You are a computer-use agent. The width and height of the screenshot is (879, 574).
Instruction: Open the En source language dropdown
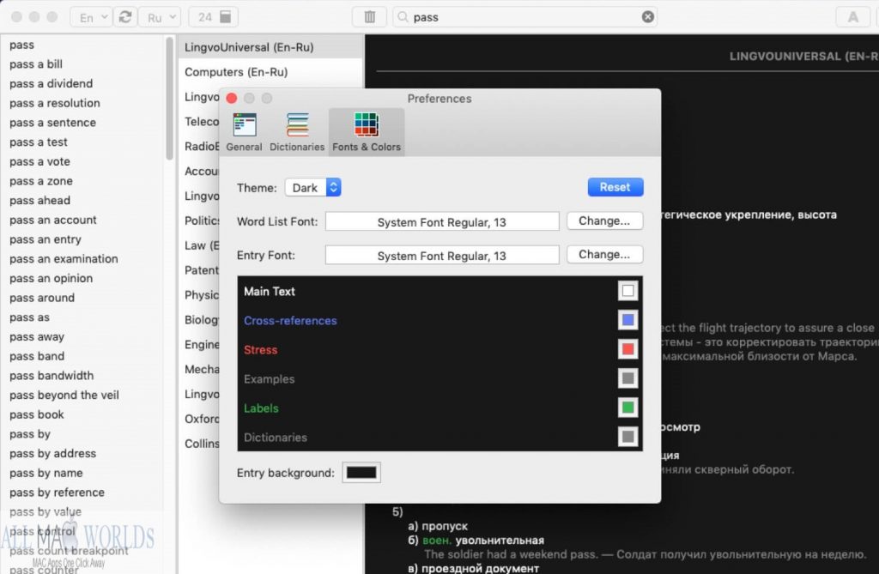click(x=92, y=17)
